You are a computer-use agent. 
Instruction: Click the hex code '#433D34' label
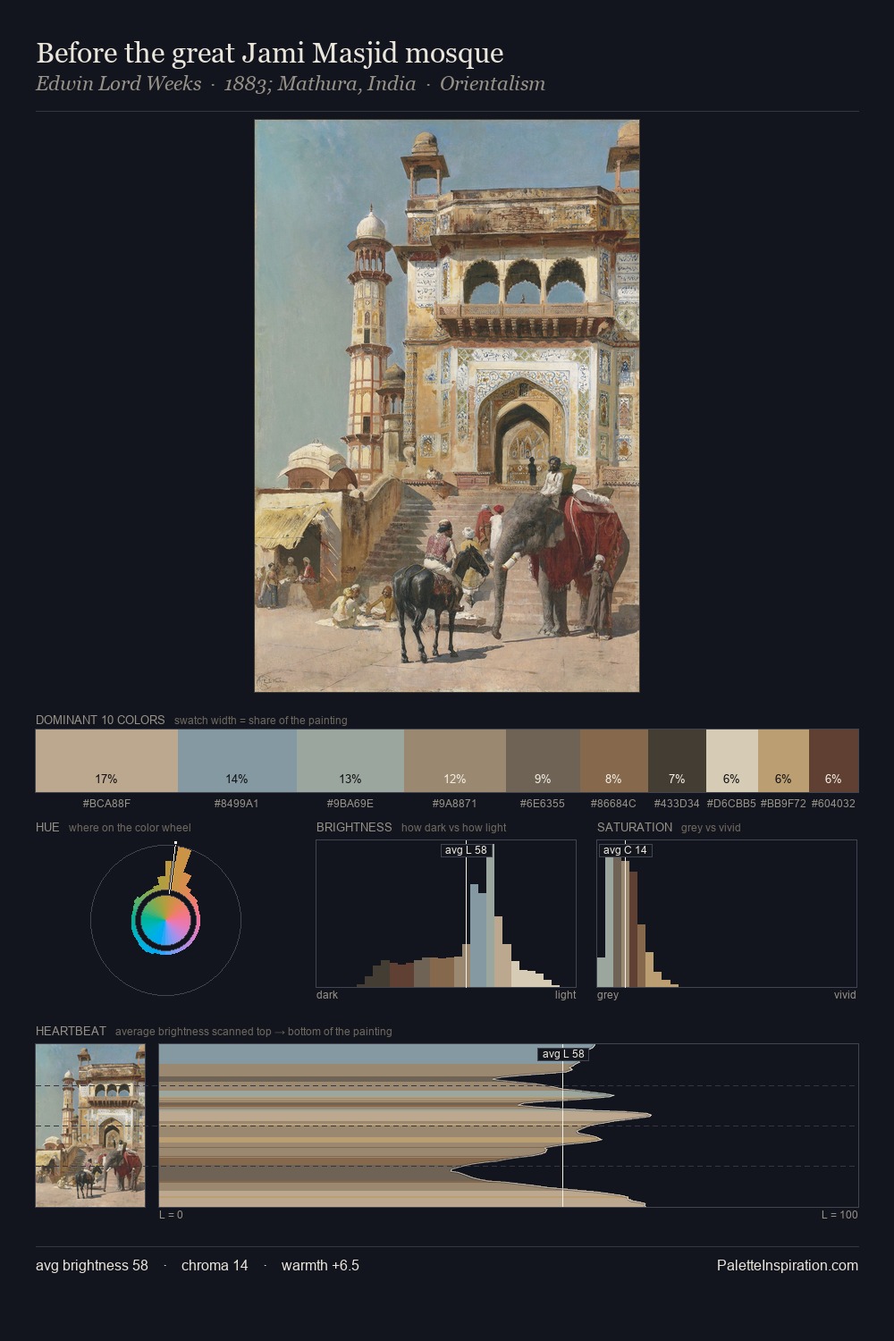click(x=677, y=804)
